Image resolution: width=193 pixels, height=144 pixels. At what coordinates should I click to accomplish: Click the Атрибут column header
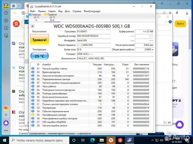(x=65, y=65)
